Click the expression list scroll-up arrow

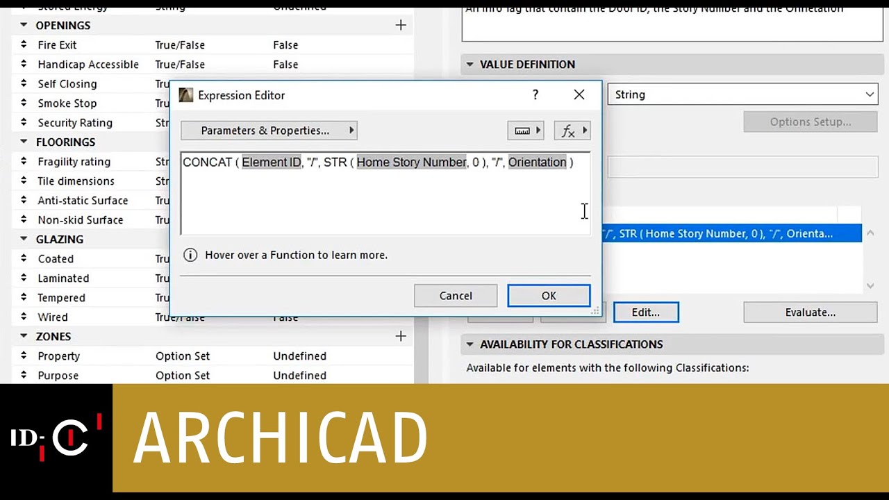(870, 233)
